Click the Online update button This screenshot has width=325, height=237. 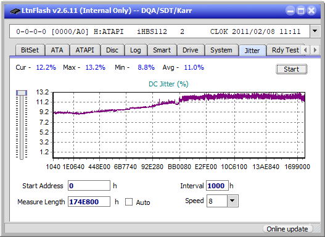[287, 229]
